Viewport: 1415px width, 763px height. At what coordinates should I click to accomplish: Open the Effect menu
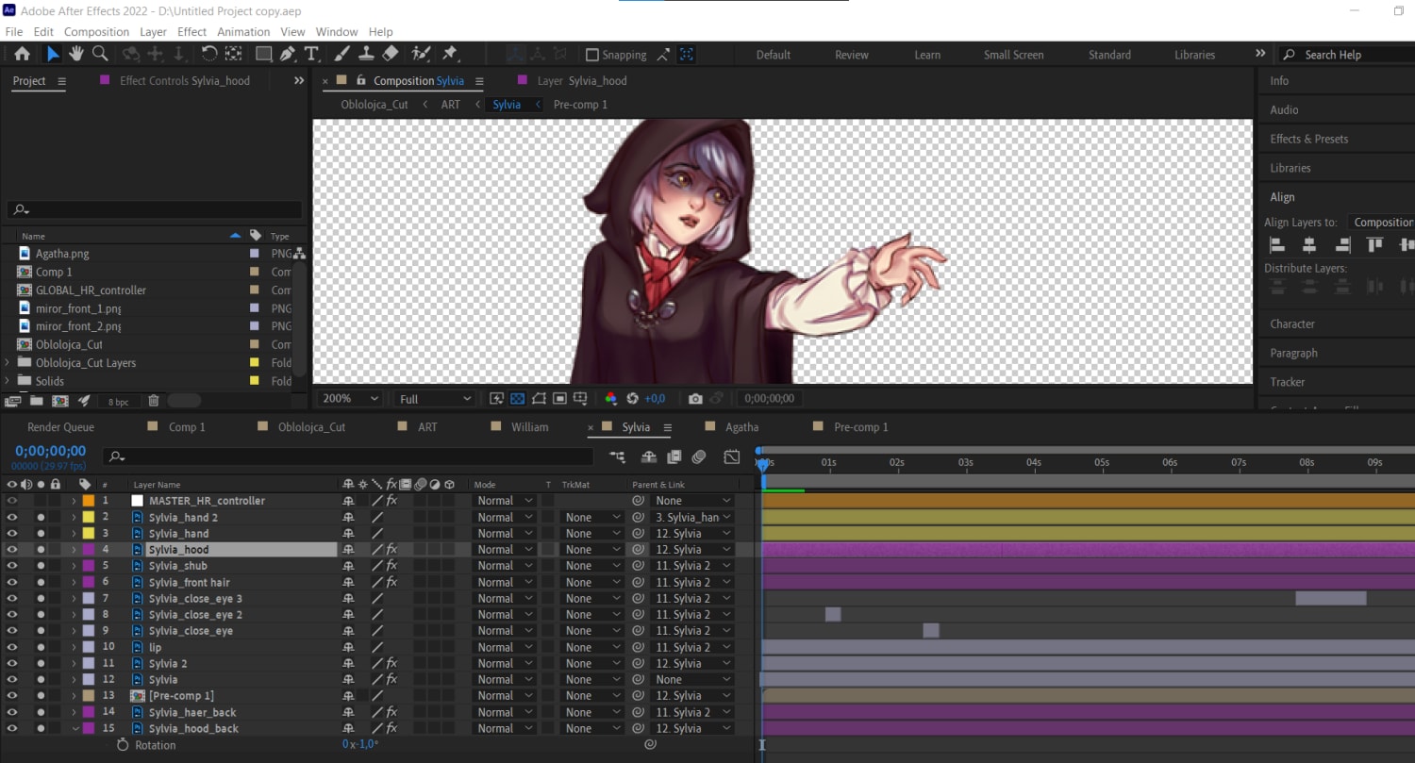click(x=191, y=32)
